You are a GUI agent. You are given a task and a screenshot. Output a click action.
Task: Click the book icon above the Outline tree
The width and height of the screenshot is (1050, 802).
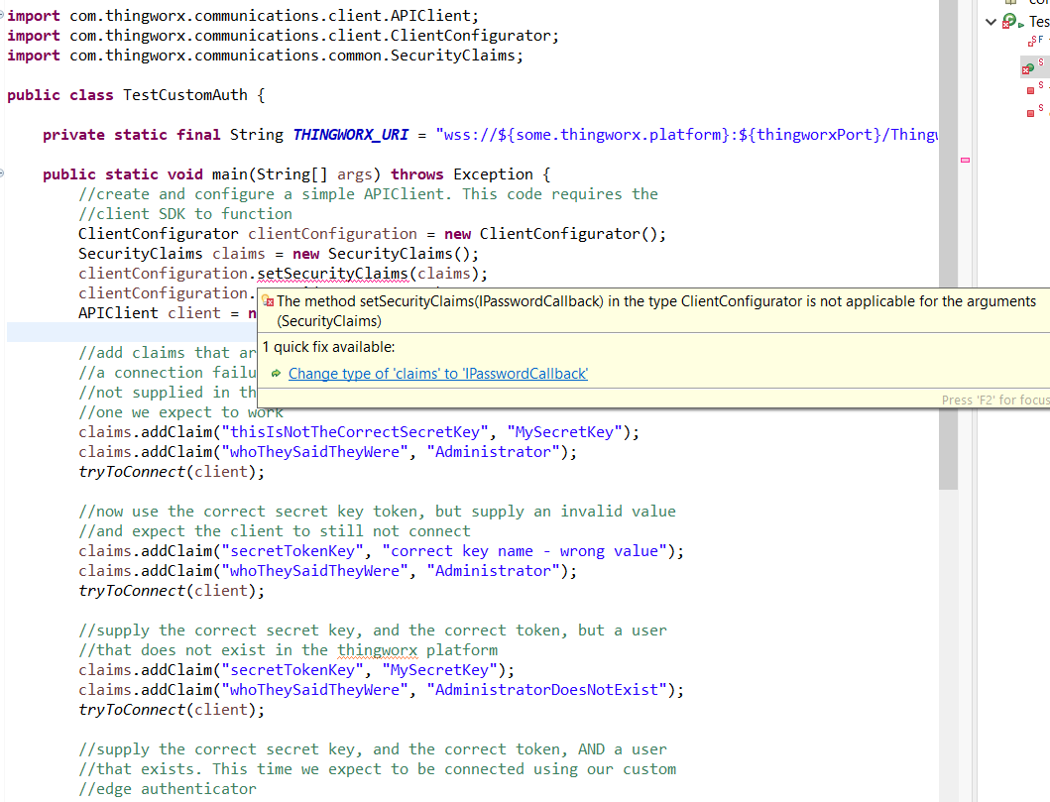pos(1010,3)
